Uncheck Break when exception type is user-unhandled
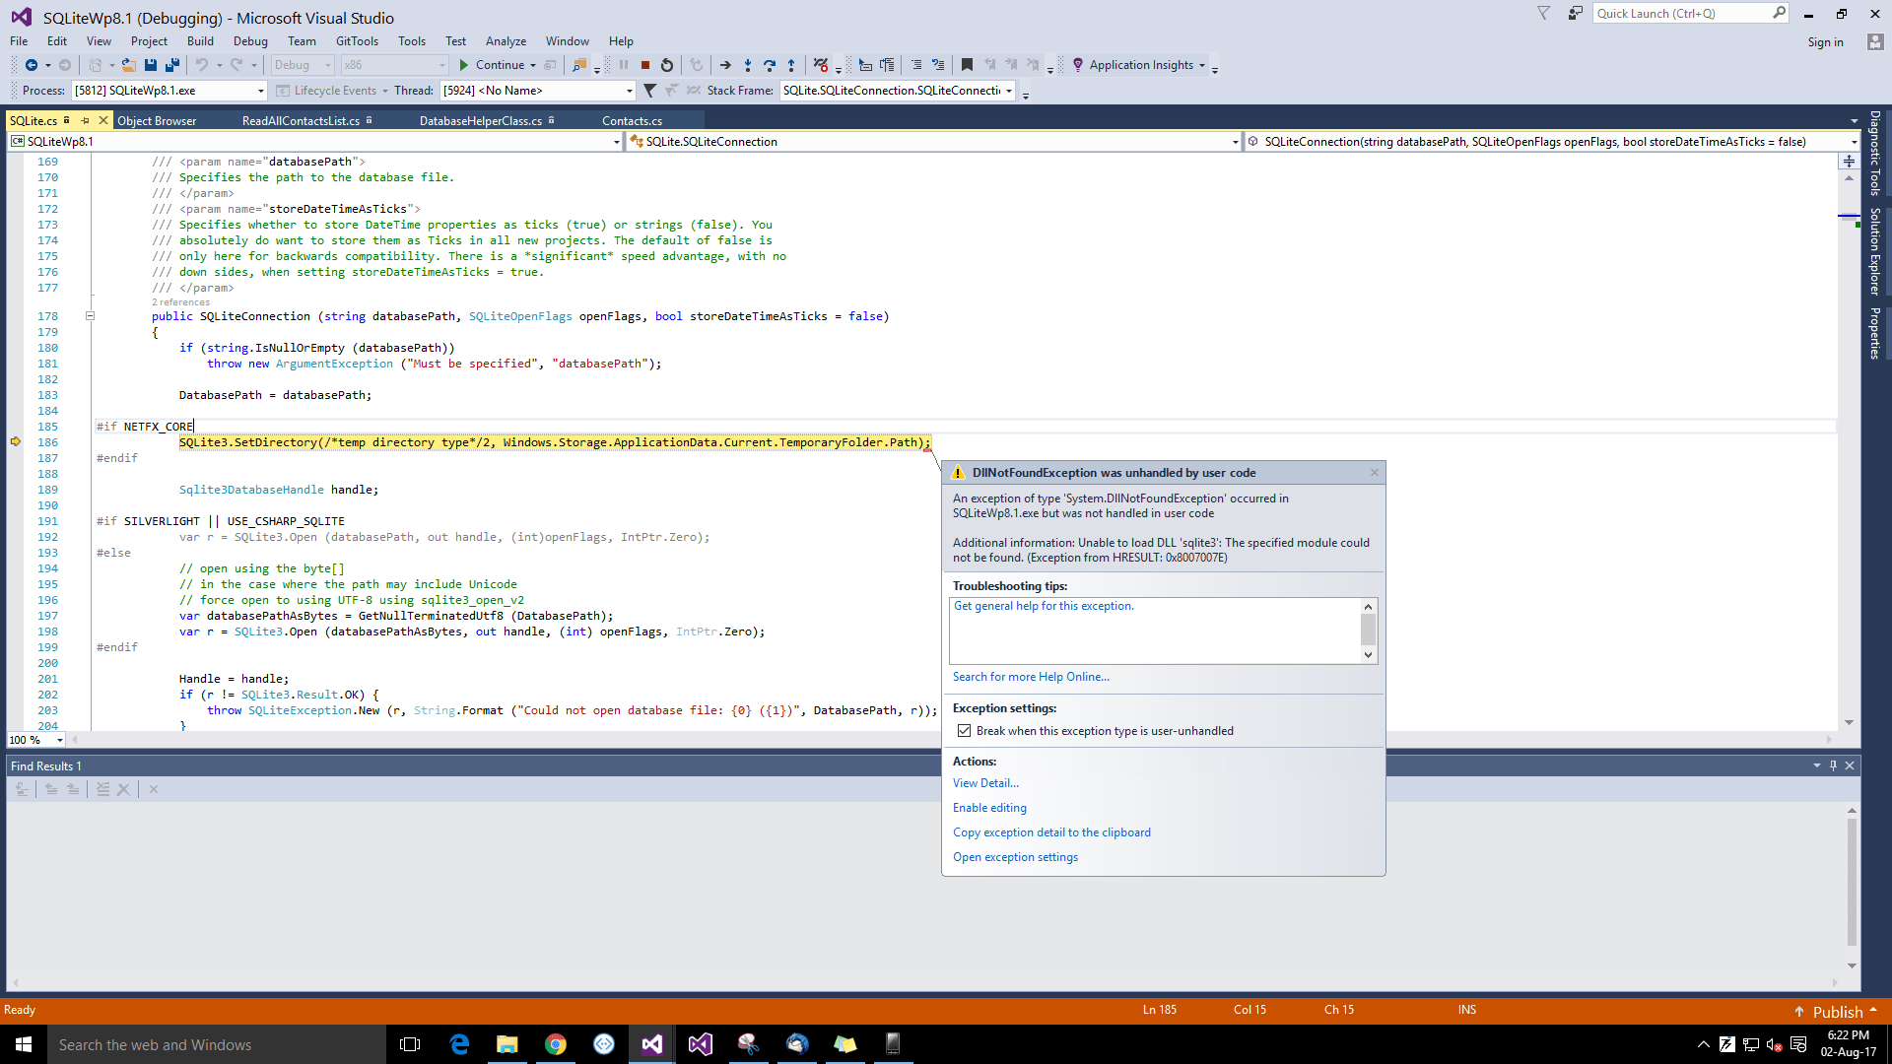 (964, 731)
